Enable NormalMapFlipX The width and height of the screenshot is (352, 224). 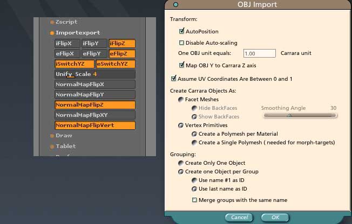click(x=95, y=85)
